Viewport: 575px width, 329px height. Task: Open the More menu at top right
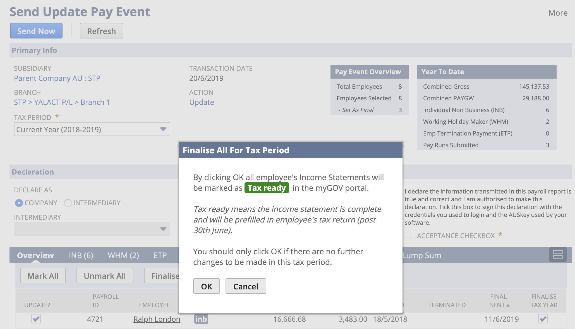558,13
